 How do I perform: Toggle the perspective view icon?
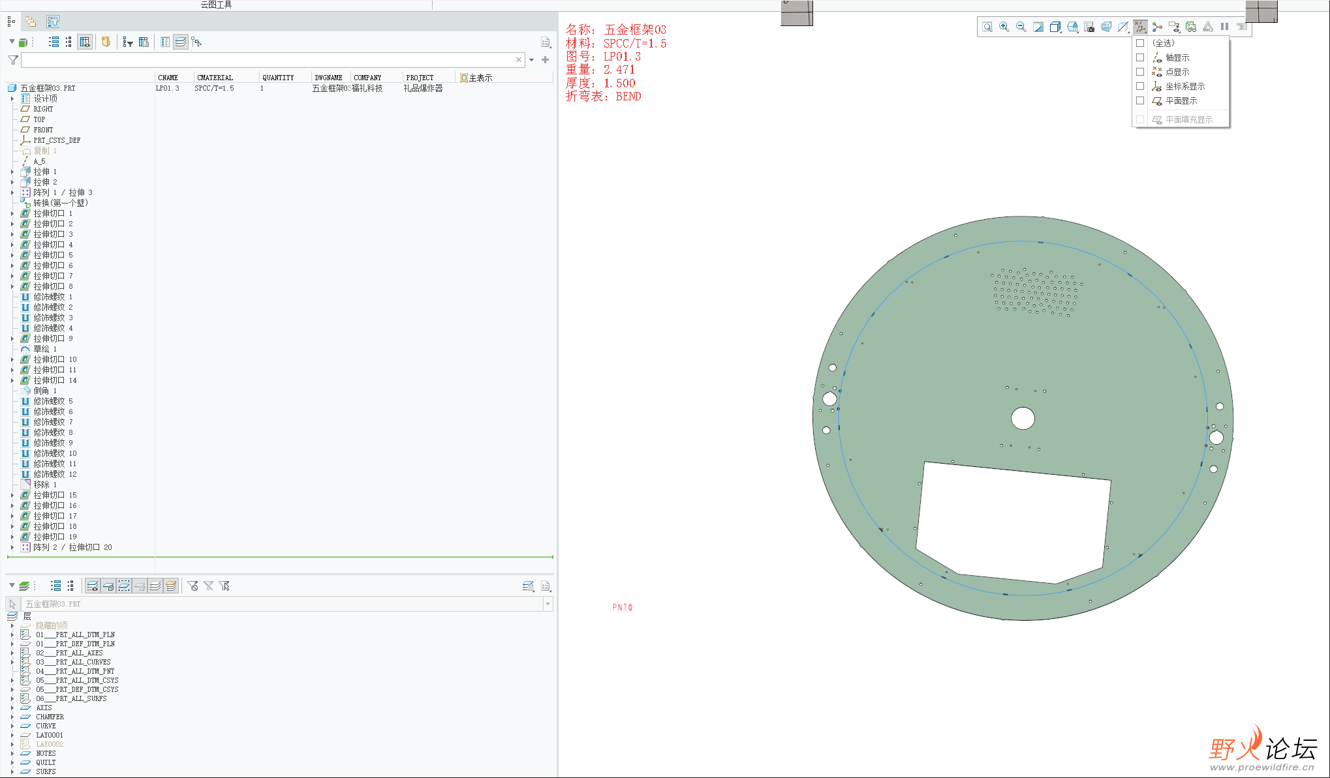coord(1106,27)
